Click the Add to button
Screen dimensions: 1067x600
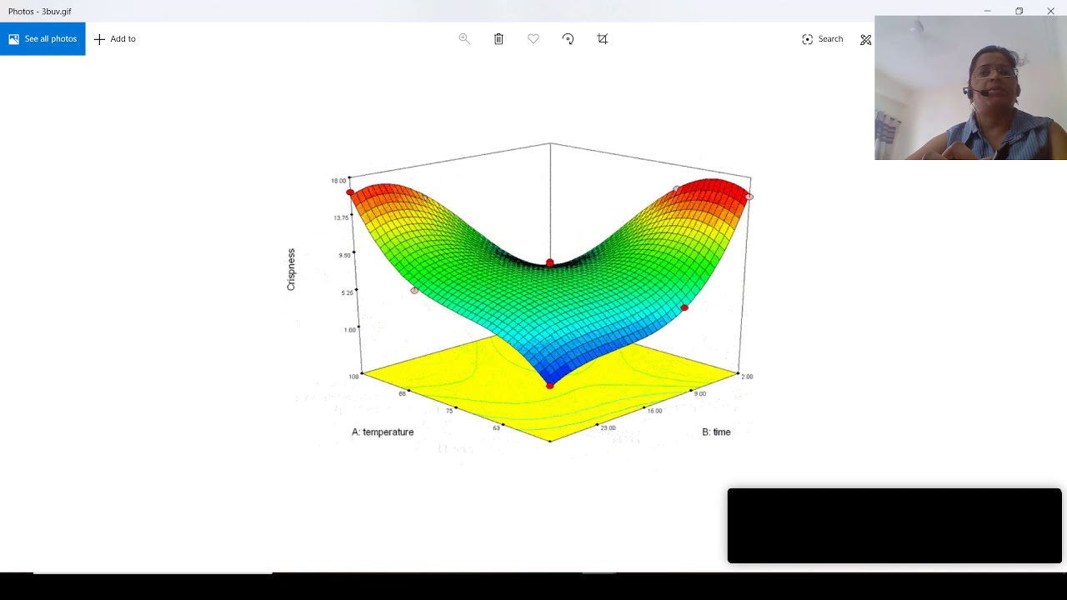tap(115, 39)
